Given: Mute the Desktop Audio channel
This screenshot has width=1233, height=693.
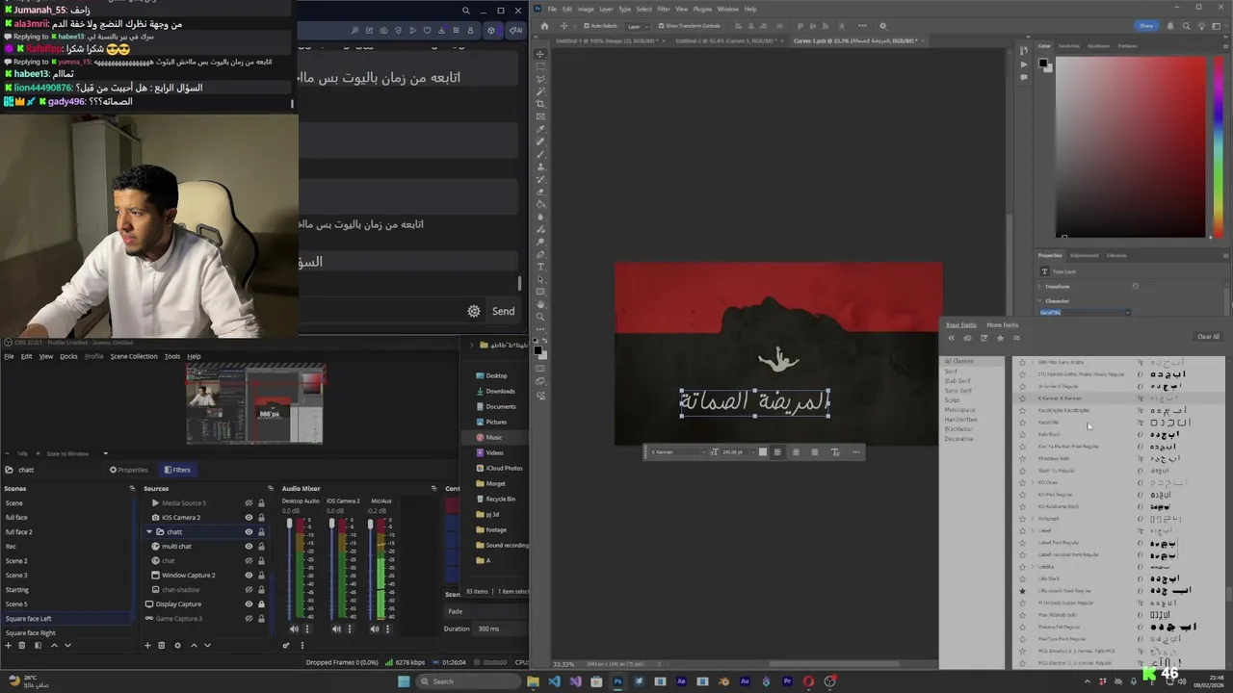Looking at the screenshot, I should [x=294, y=629].
